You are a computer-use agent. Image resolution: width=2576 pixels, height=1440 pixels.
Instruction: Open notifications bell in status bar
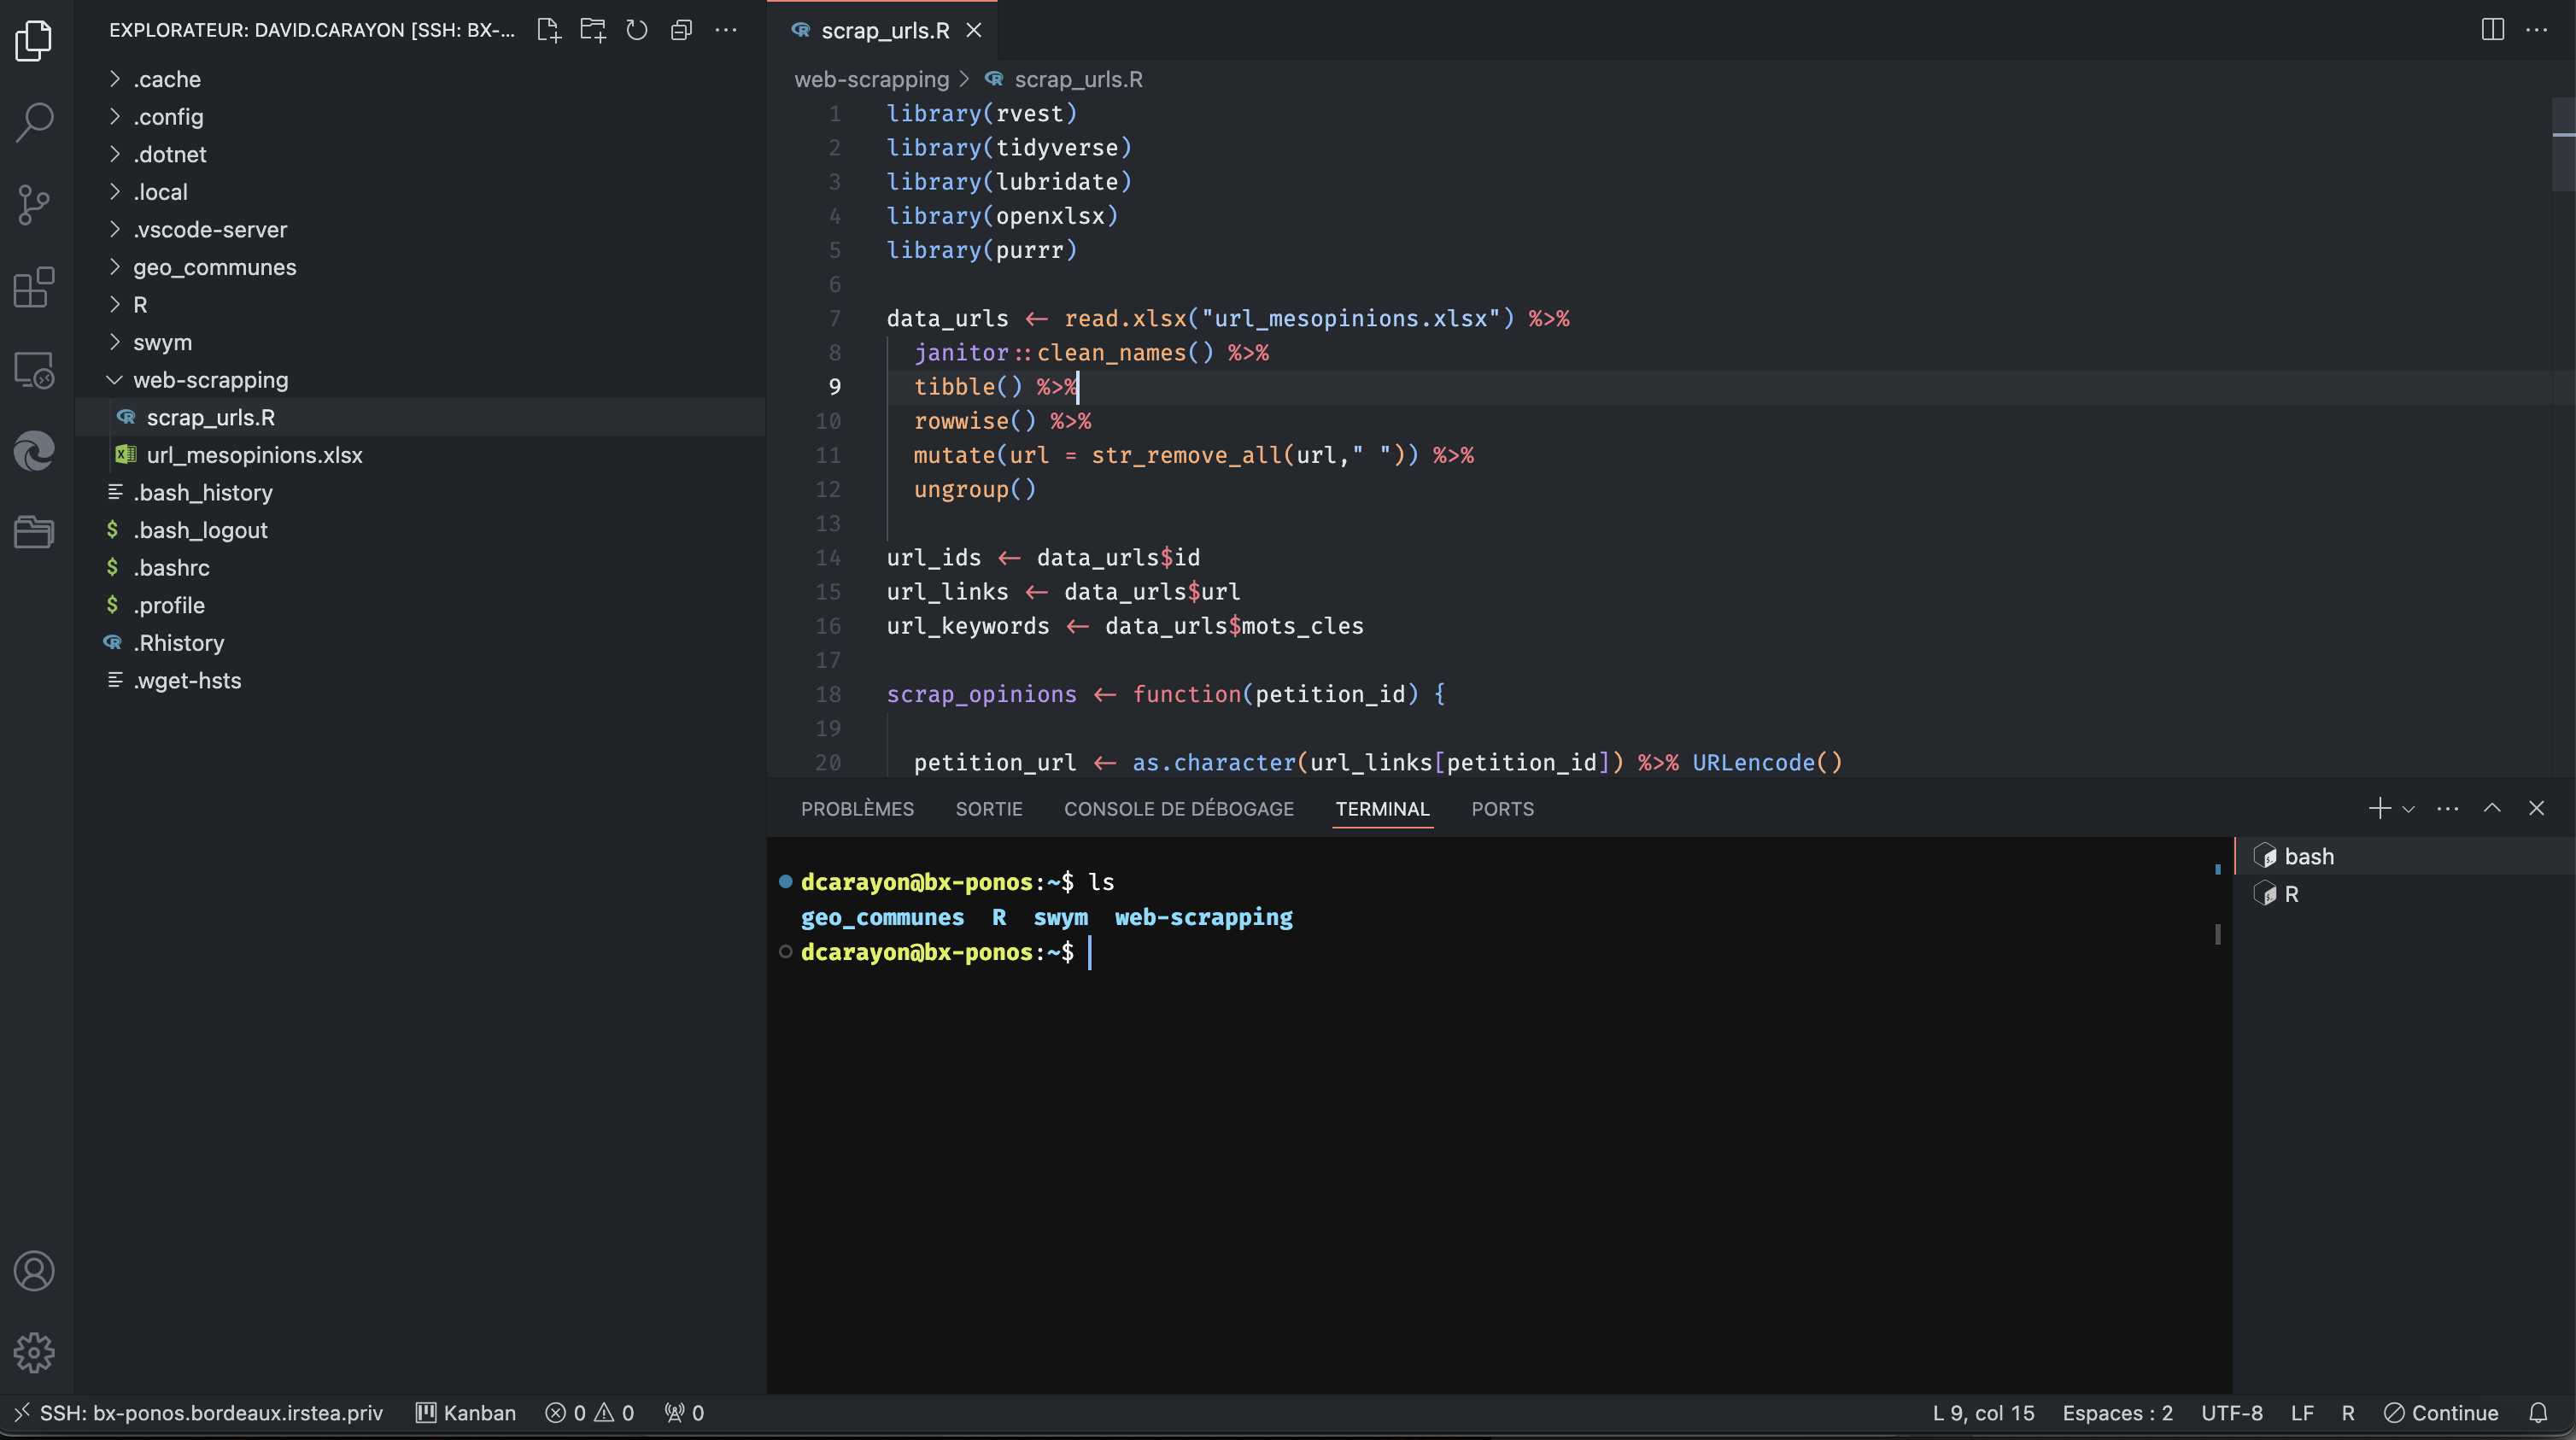(2538, 1413)
